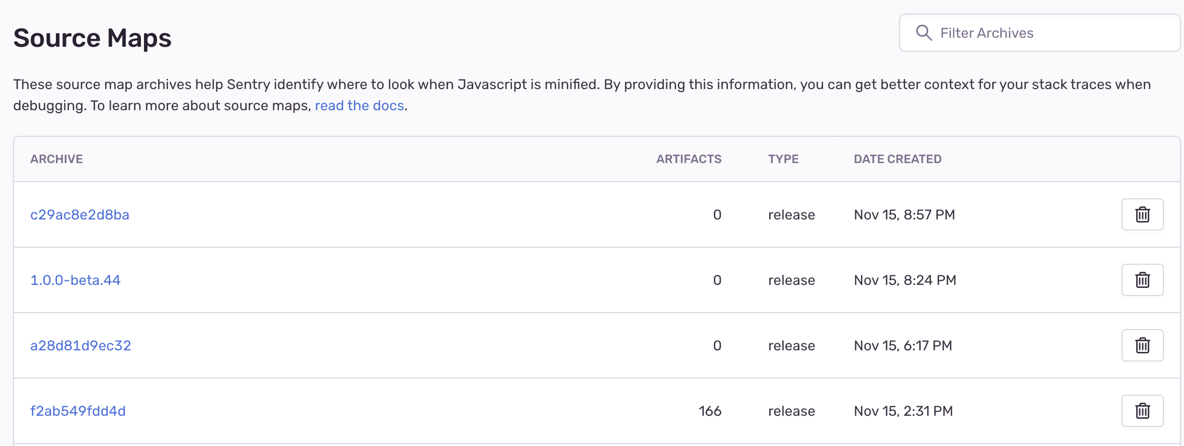This screenshot has width=1184, height=446.
Task: Click trash icon in f2ab549fdd4d row
Action: coord(1142,411)
